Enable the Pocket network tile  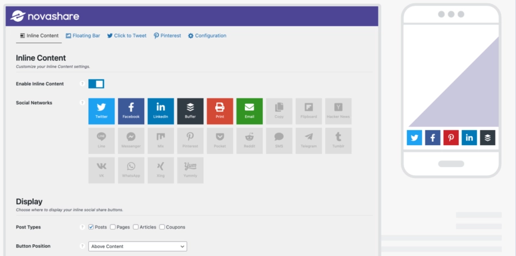pos(220,141)
